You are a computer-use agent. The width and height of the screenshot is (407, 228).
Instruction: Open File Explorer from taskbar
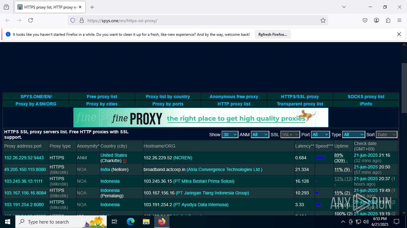(x=146, y=222)
